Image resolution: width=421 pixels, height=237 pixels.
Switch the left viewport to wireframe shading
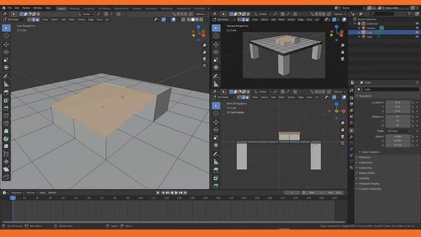[189, 20]
